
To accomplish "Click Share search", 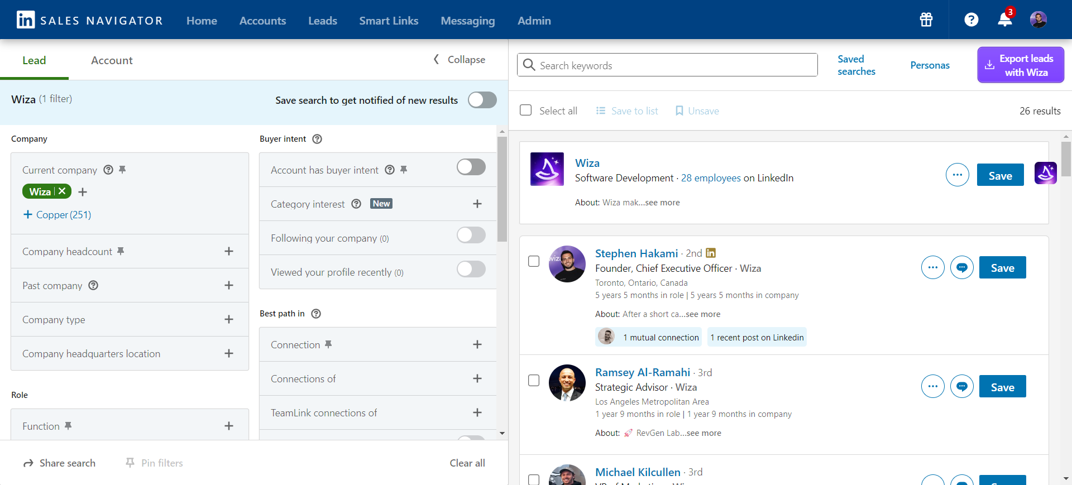I will tap(59, 463).
